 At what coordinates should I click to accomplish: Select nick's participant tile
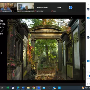(59, 7)
